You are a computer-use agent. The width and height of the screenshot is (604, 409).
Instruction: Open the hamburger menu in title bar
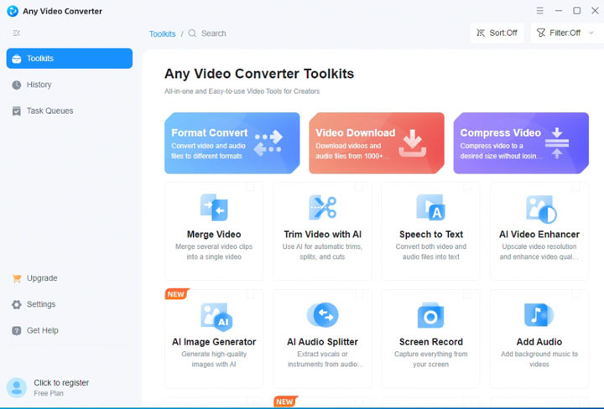tap(540, 11)
